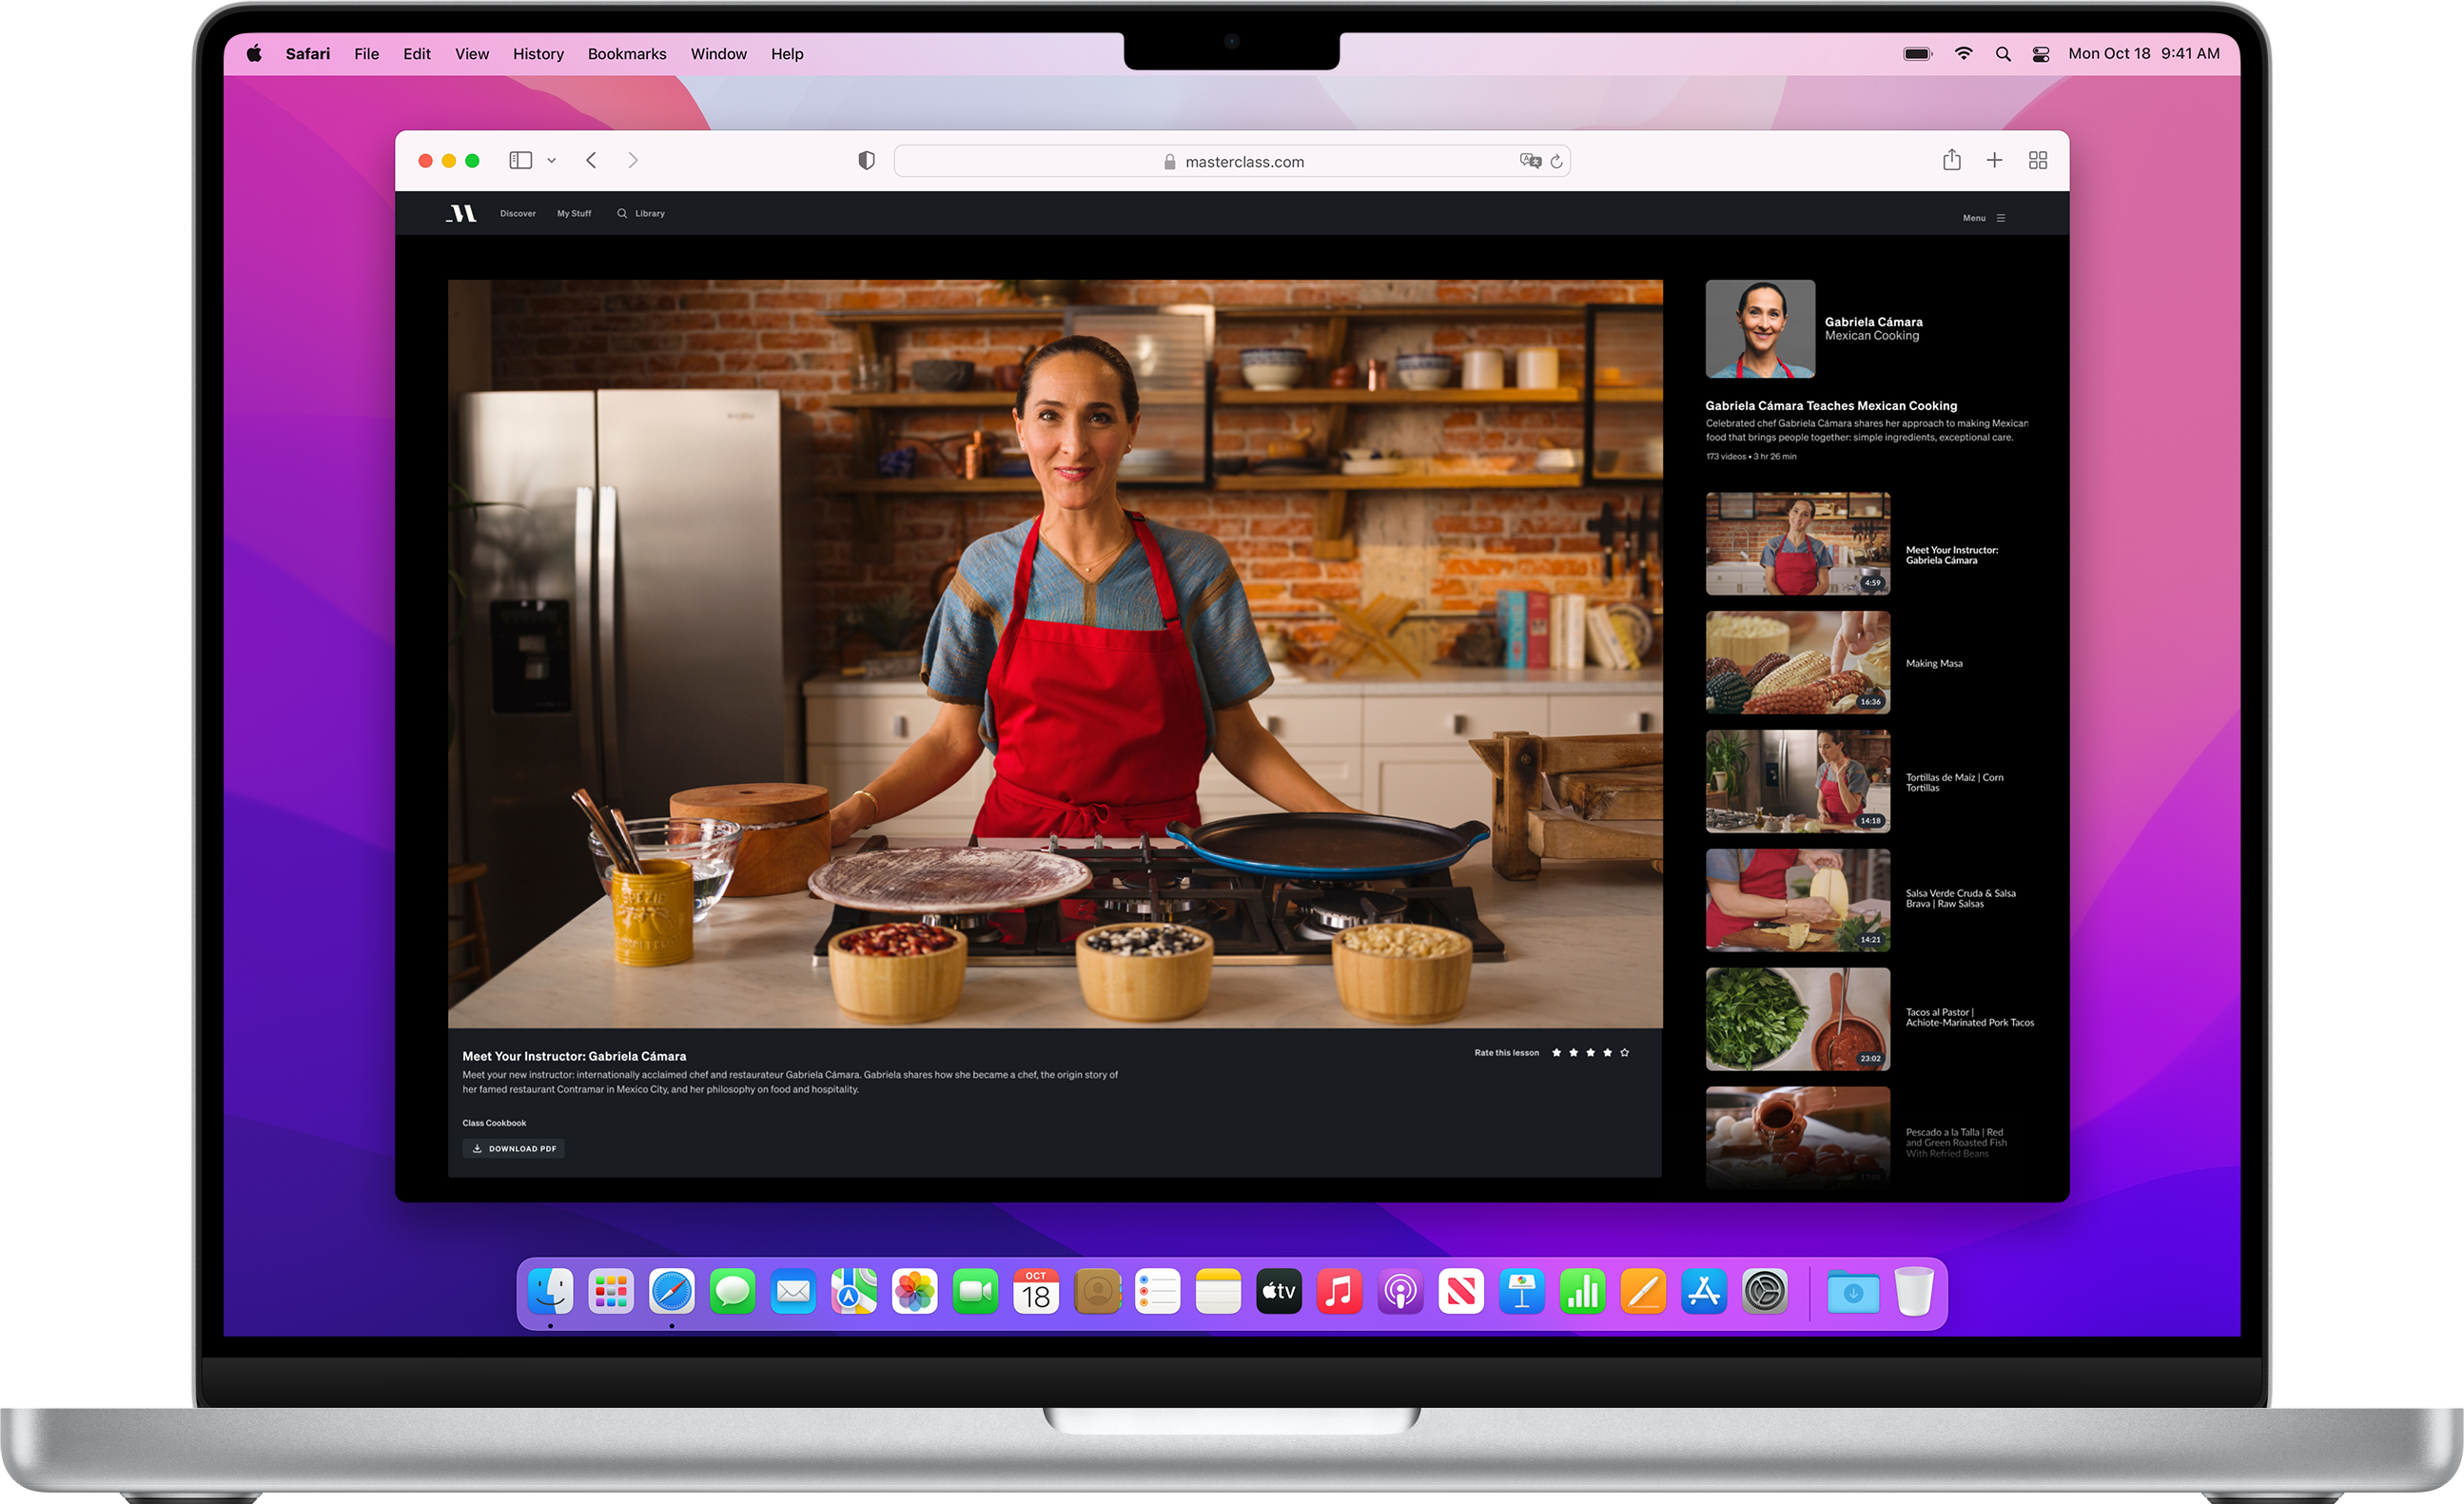Click the main lesson video player
Image resolution: width=2464 pixels, height=1504 pixels.
tap(1055, 653)
